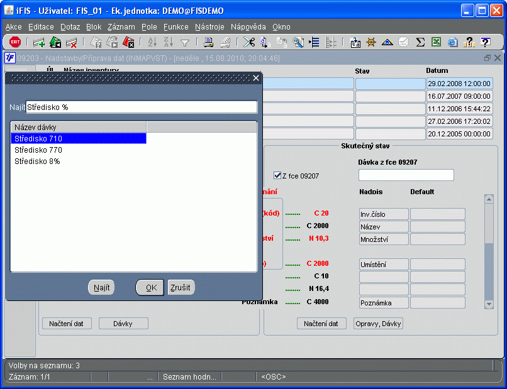Click the 'Množství' Nadpis field

pyautogui.click(x=384, y=239)
